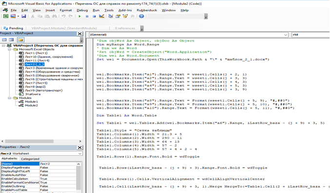Viewport: 330px width, 193px height.
Task: Open the blue Help question mark icon
Action: pos(141,16)
